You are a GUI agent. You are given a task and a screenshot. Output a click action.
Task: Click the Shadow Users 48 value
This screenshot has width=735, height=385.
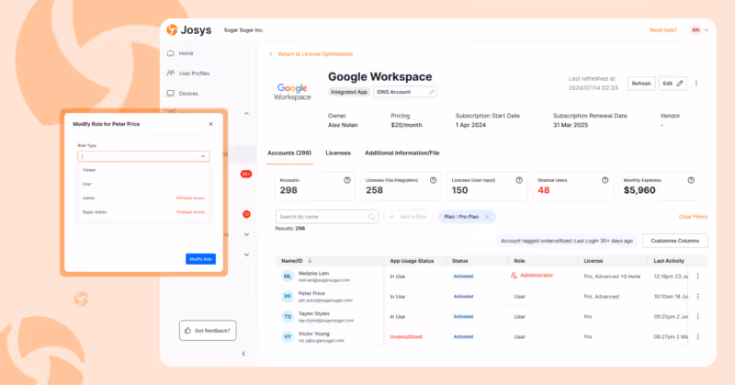click(x=544, y=190)
